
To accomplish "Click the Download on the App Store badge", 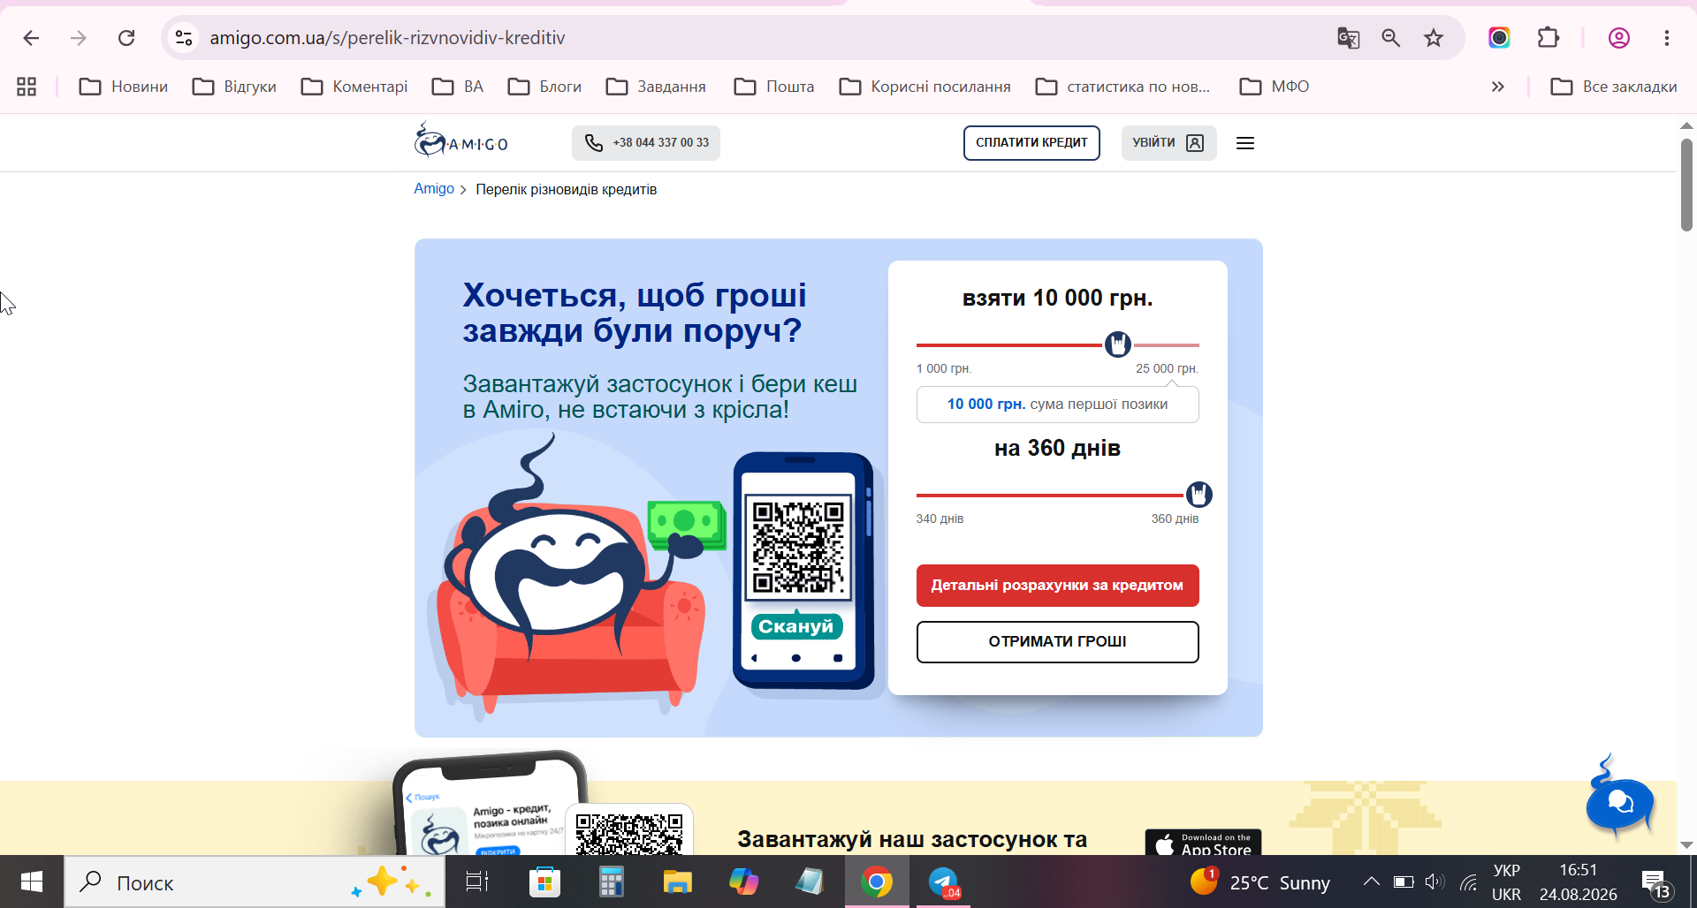I will click(1203, 843).
